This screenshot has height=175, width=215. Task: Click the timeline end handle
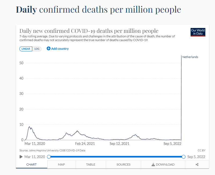(x=184, y=157)
